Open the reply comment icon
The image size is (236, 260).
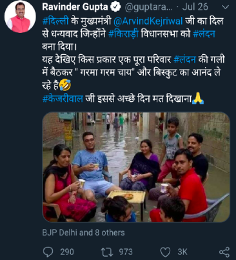pyautogui.click(x=48, y=252)
